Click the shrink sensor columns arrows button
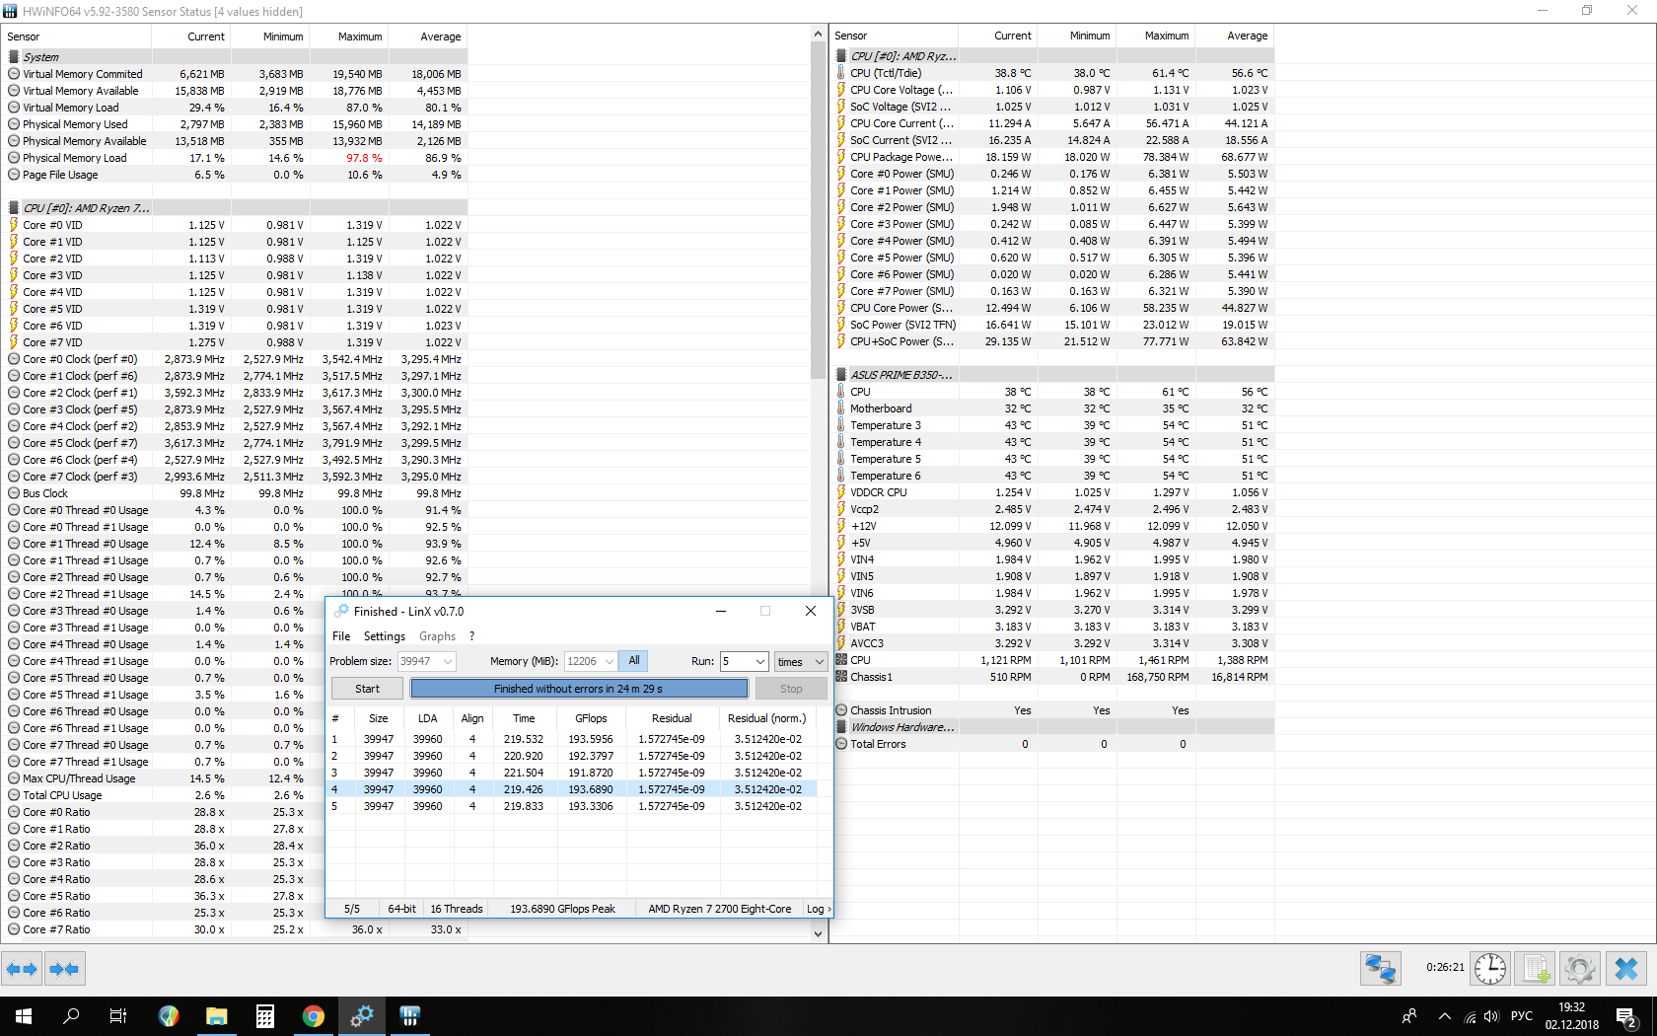The width and height of the screenshot is (1657, 1036). pyautogui.click(x=64, y=969)
